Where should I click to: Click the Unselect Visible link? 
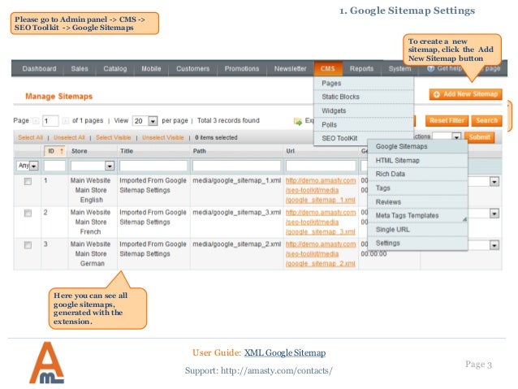tap(163, 137)
